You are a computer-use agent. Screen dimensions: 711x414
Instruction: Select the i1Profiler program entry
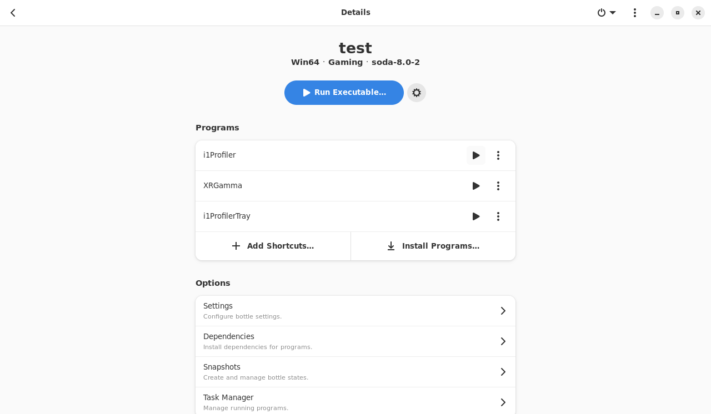[x=219, y=155]
